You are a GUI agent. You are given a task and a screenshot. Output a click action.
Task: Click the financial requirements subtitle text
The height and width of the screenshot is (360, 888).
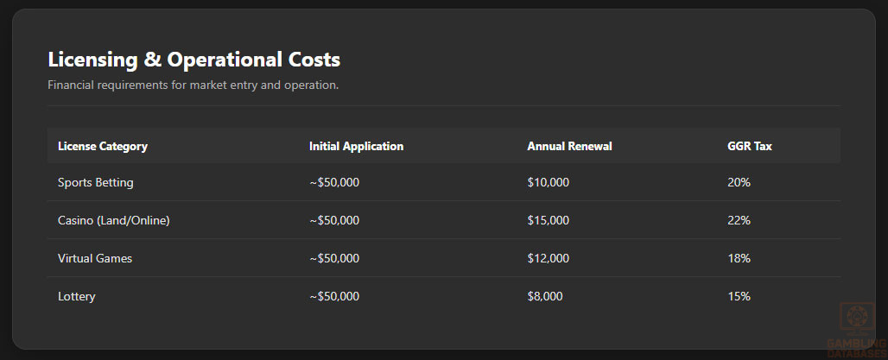pyautogui.click(x=193, y=85)
